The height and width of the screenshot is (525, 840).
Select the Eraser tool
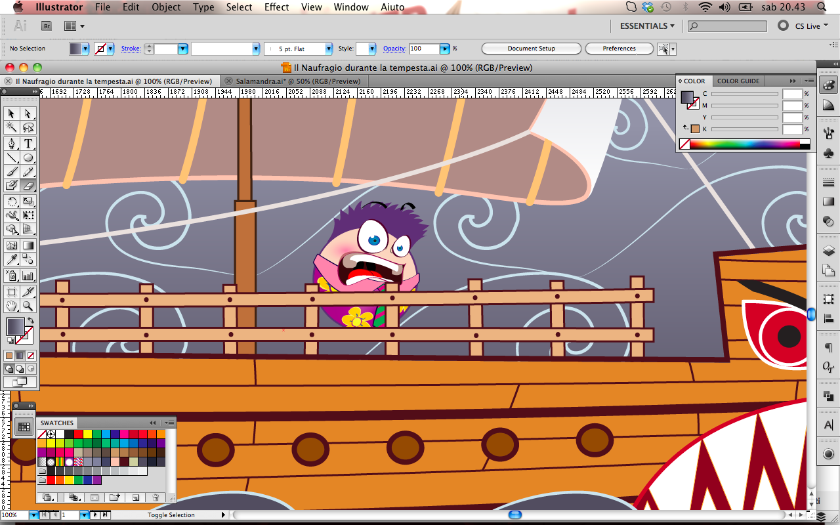coord(28,186)
